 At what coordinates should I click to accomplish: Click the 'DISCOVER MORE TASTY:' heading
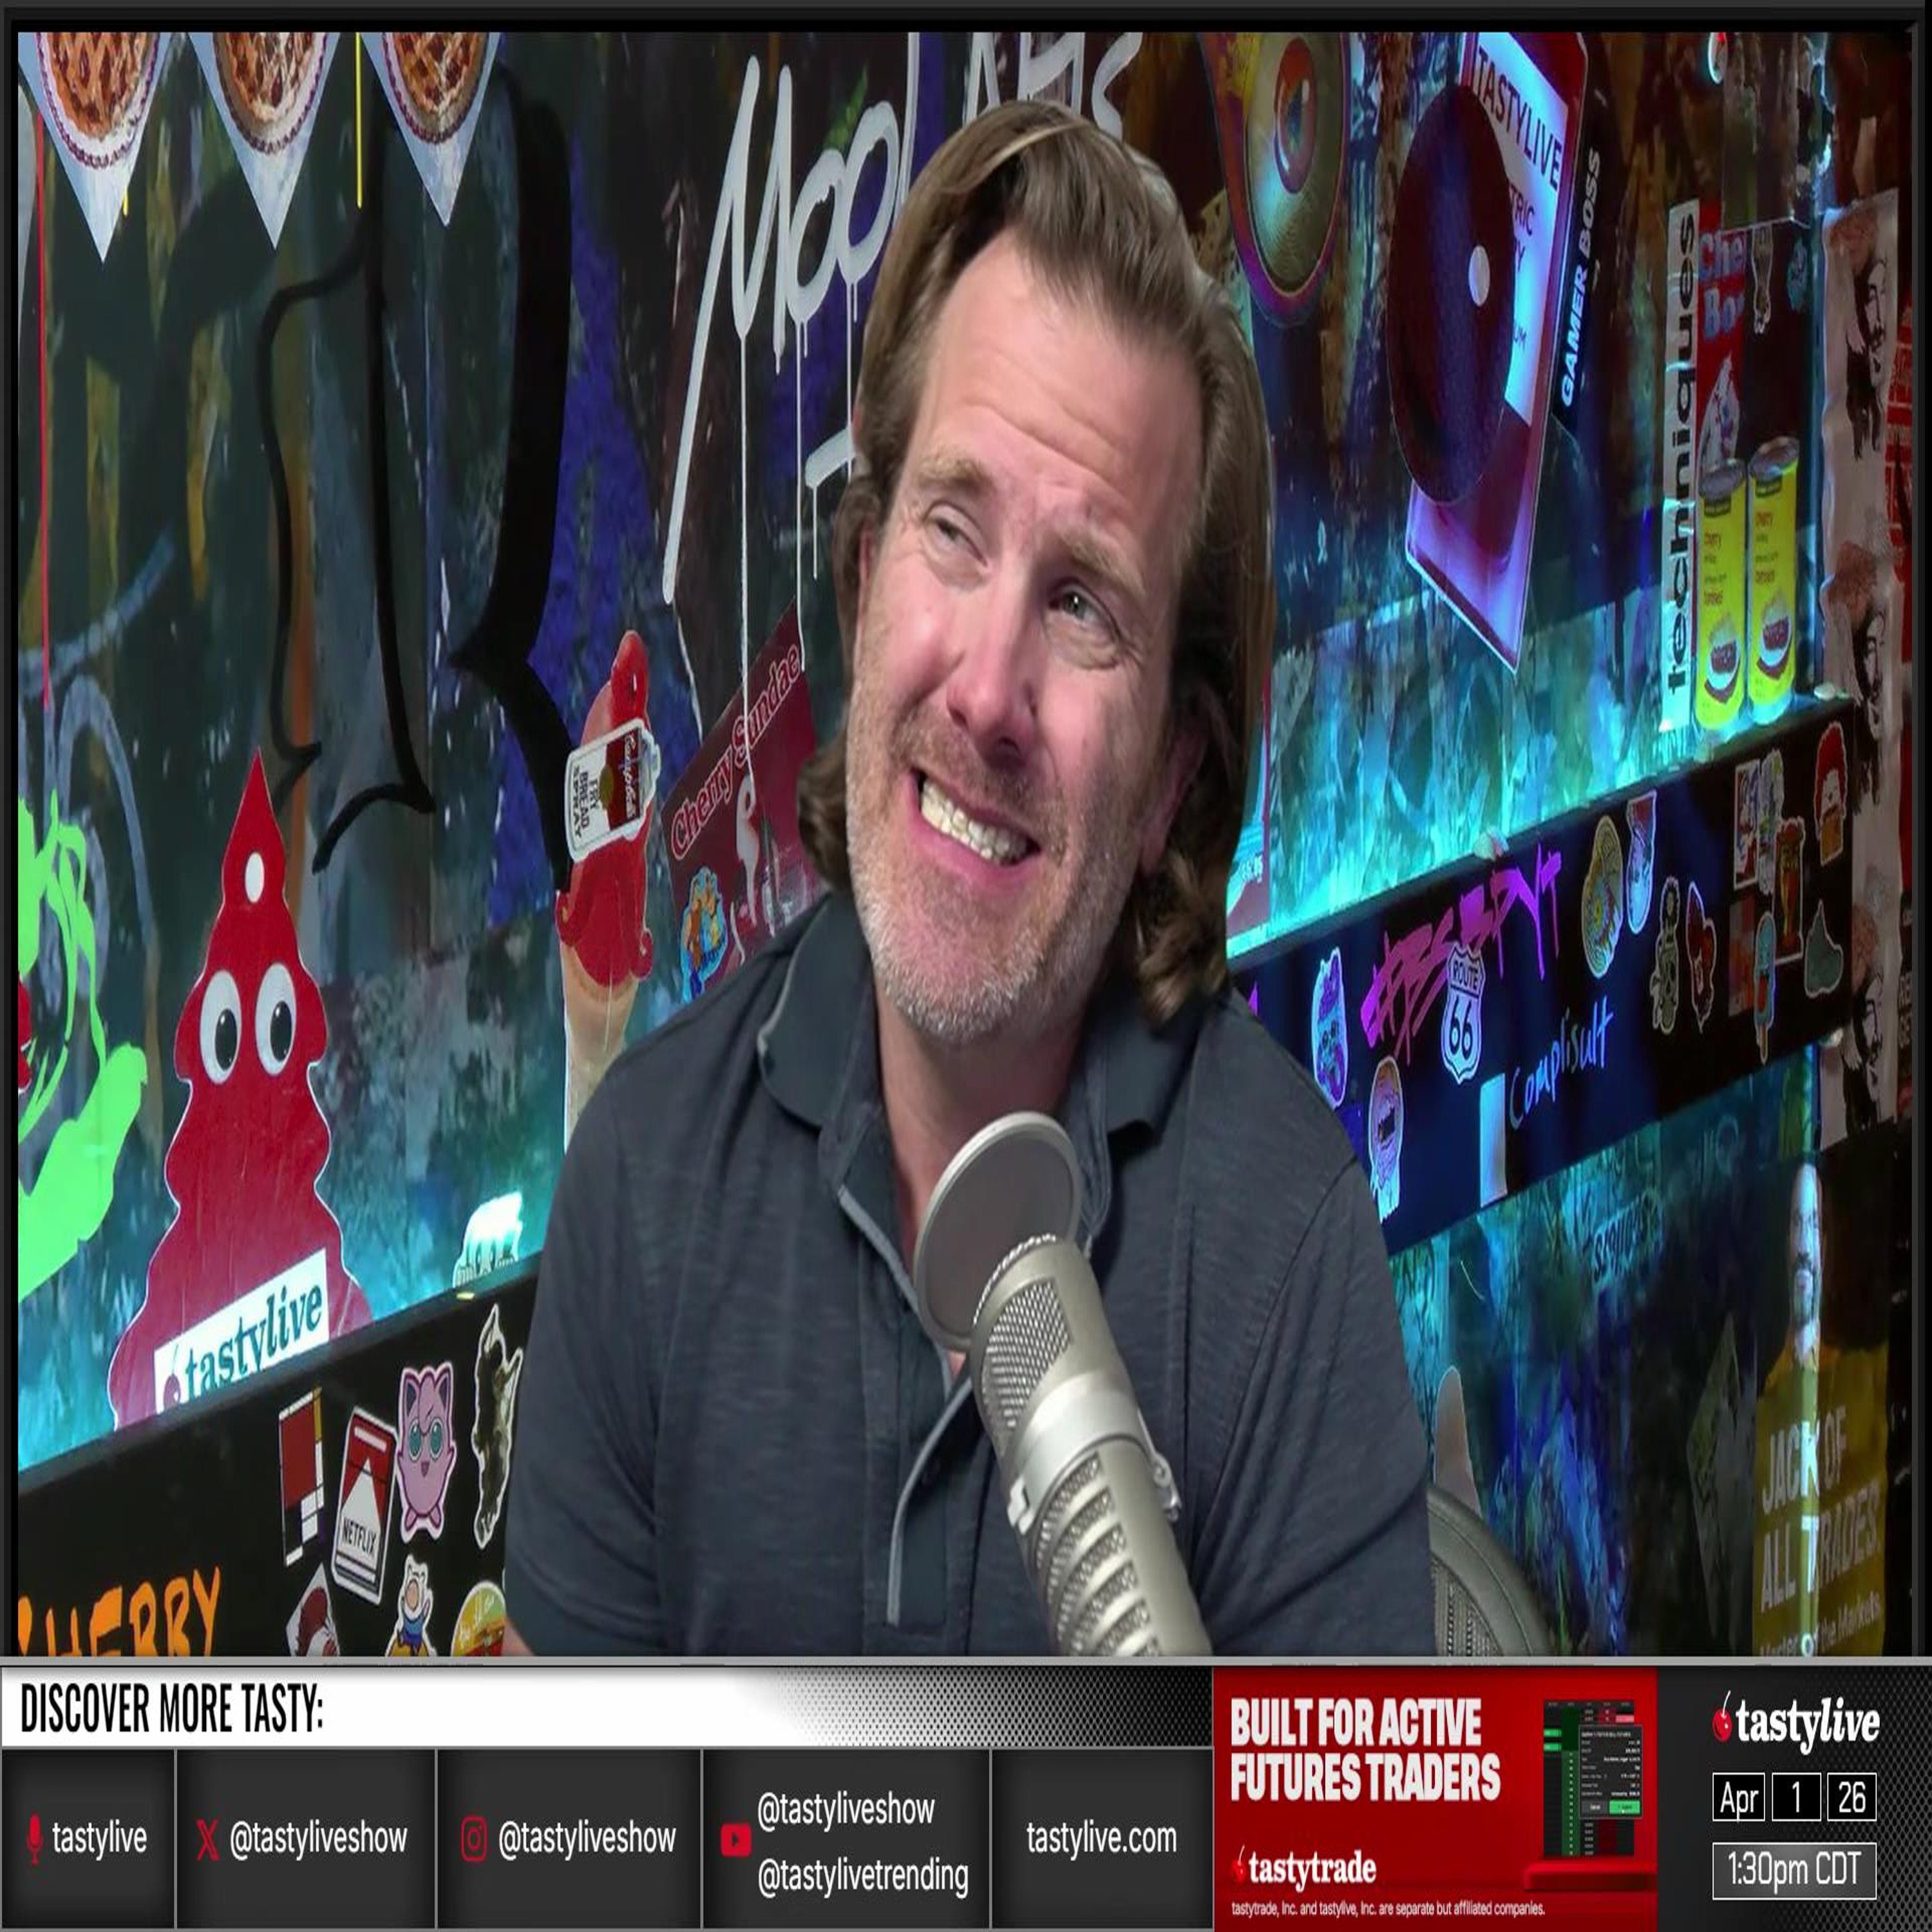tap(172, 1709)
